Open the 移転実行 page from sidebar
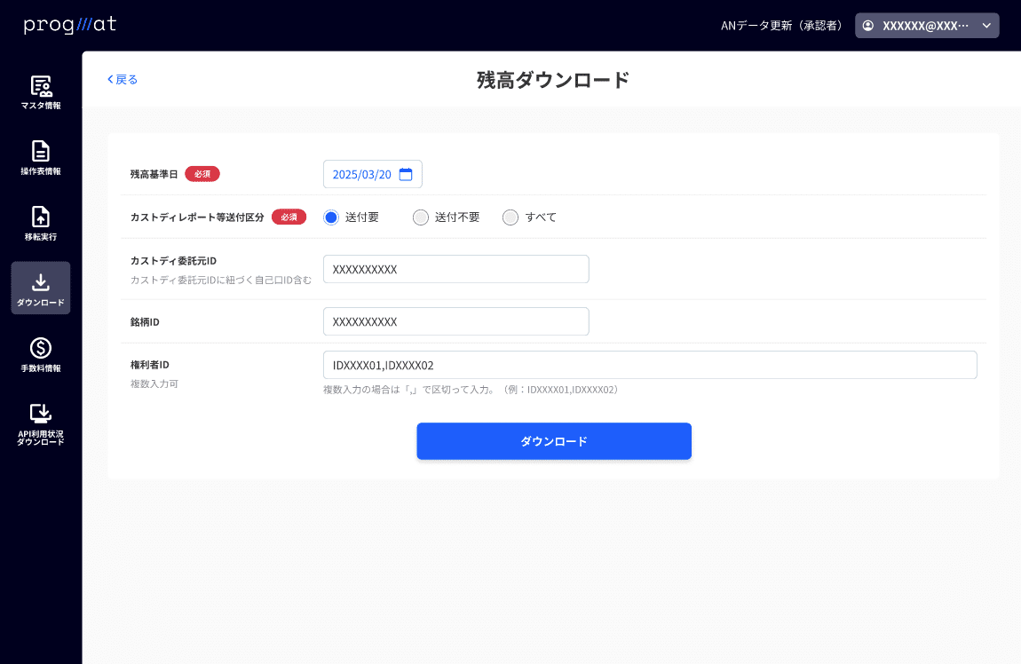 [41, 221]
